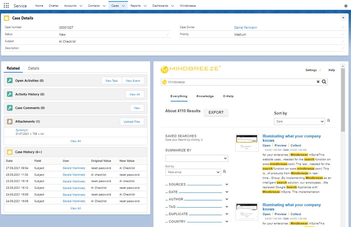Click first result's Collect link
The height and width of the screenshot is (227, 351).
pyautogui.click(x=296, y=145)
